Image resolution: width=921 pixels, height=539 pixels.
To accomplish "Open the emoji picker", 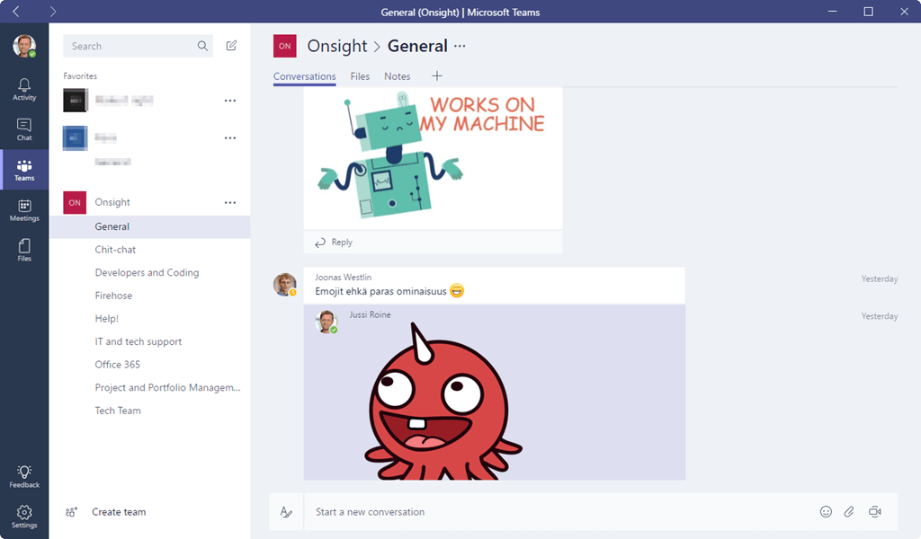I will 826,512.
